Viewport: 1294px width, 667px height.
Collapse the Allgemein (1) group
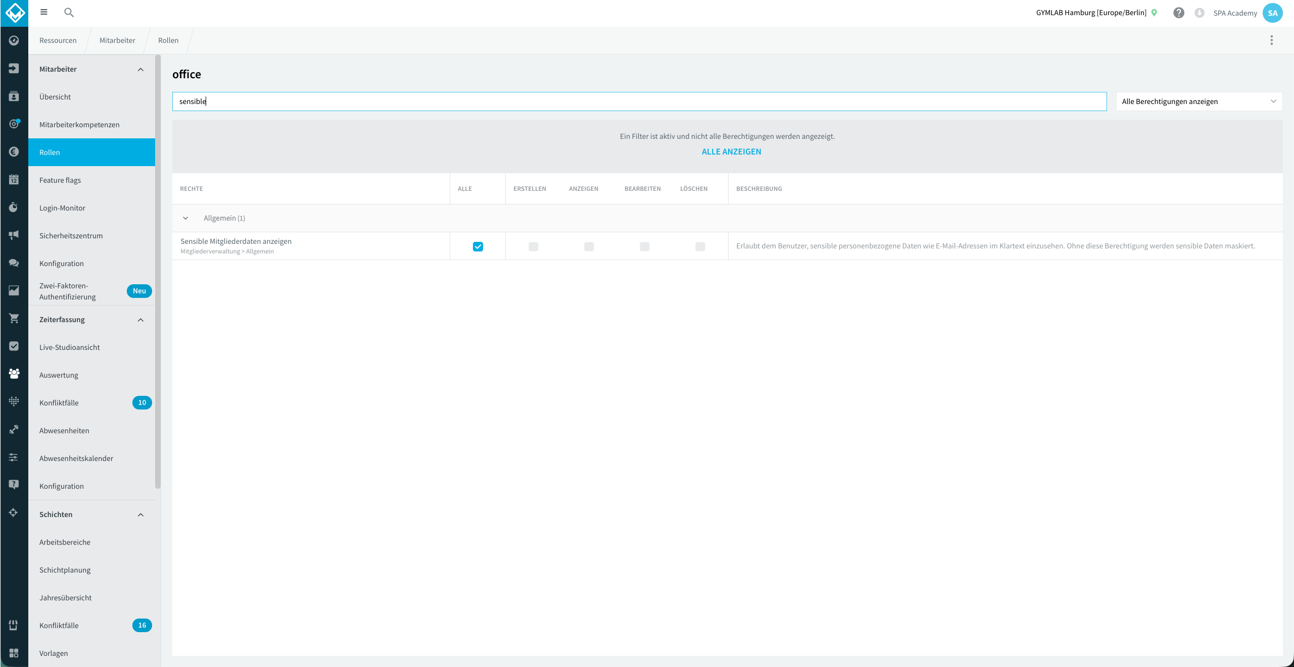(x=185, y=218)
